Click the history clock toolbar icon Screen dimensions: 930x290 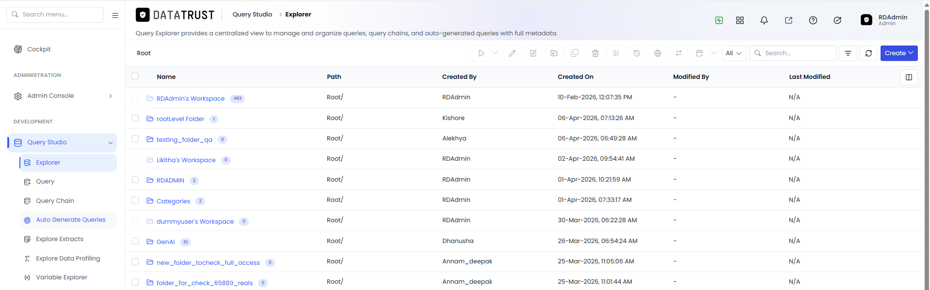point(637,53)
